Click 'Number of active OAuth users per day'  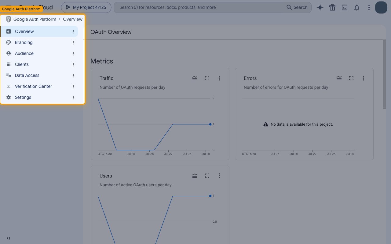(136, 185)
